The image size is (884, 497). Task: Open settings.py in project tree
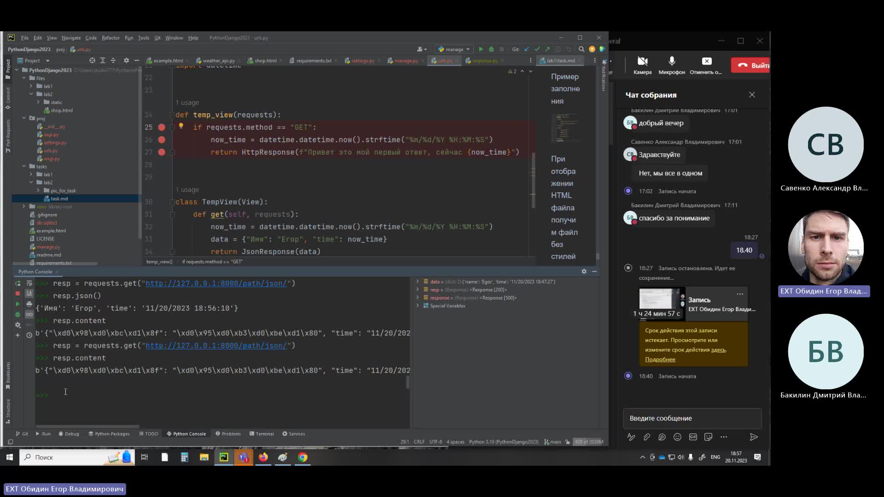point(54,143)
